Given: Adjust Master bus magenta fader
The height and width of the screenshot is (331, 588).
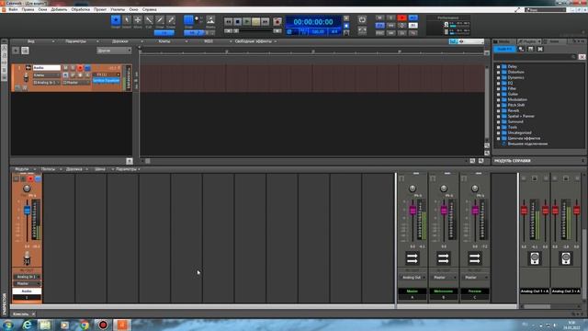Looking at the screenshot, I should [413, 211].
